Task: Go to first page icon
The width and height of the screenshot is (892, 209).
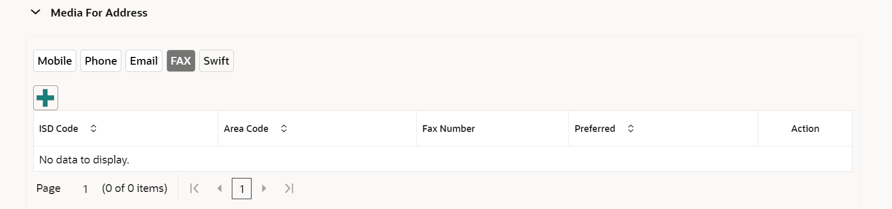Action: (x=194, y=188)
